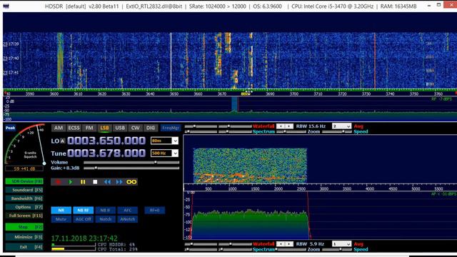The width and height of the screenshot is (457, 257).
Task: Click Full Screen [F11] button
Action: pos(24,216)
